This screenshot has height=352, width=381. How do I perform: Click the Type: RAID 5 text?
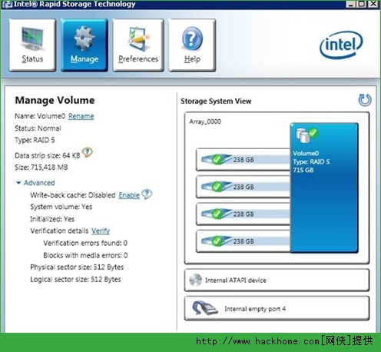tap(35, 140)
